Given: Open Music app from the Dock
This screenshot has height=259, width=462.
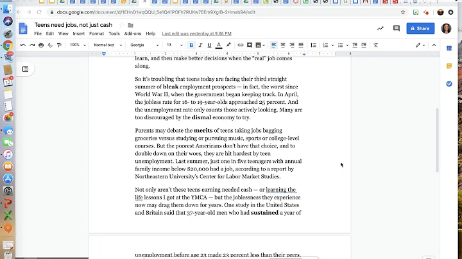Looking at the screenshot, I should [8, 155].
